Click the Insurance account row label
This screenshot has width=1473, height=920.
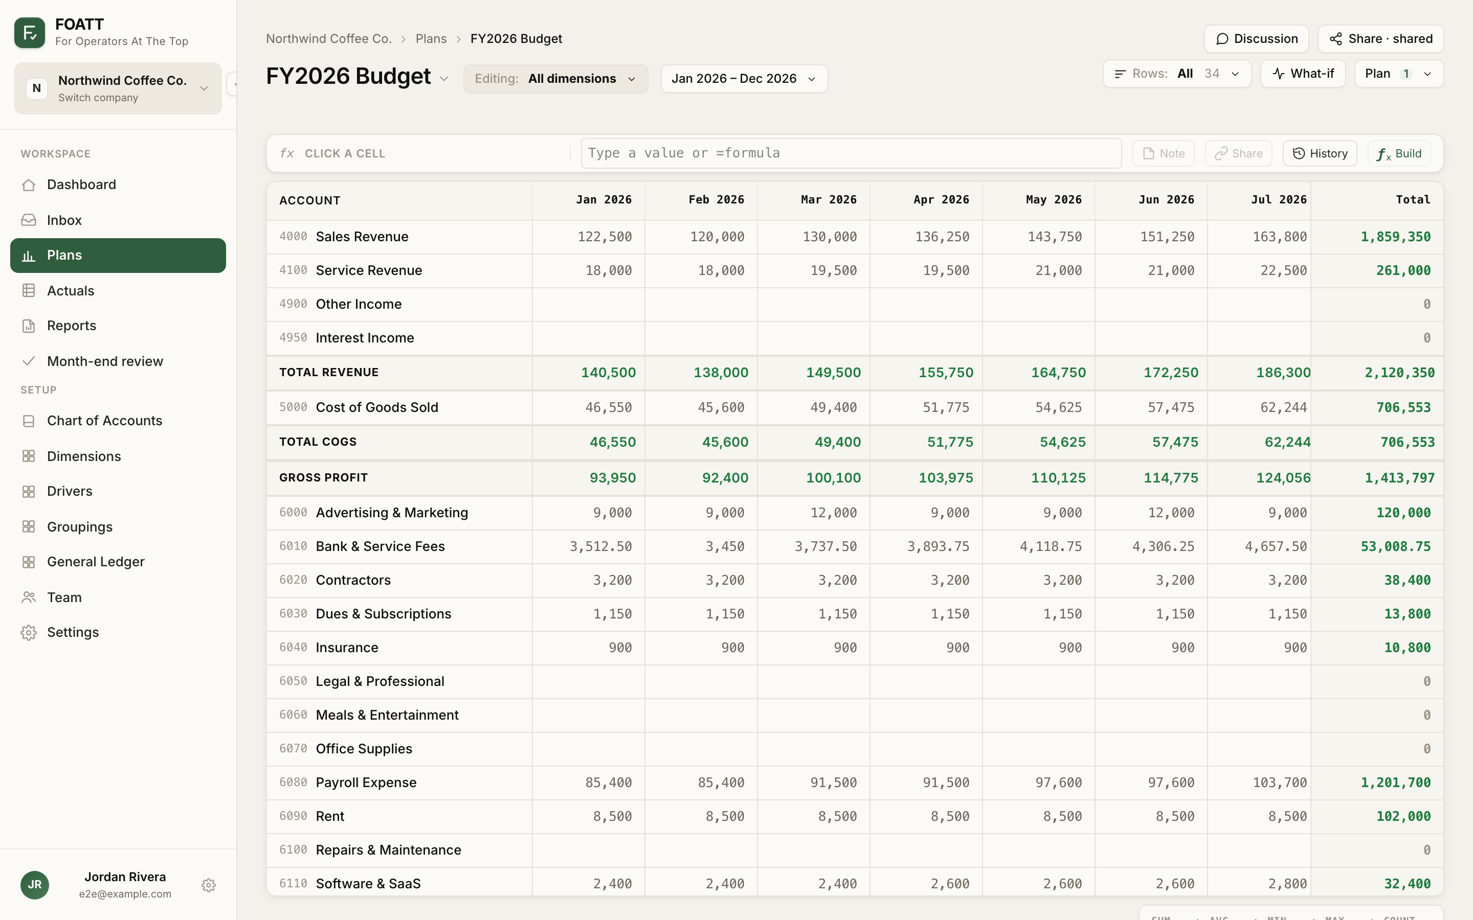(347, 648)
